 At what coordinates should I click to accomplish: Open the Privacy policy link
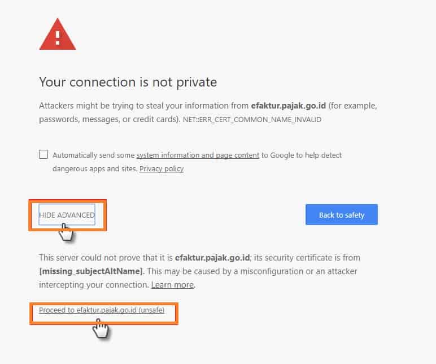tap(162, 169)
